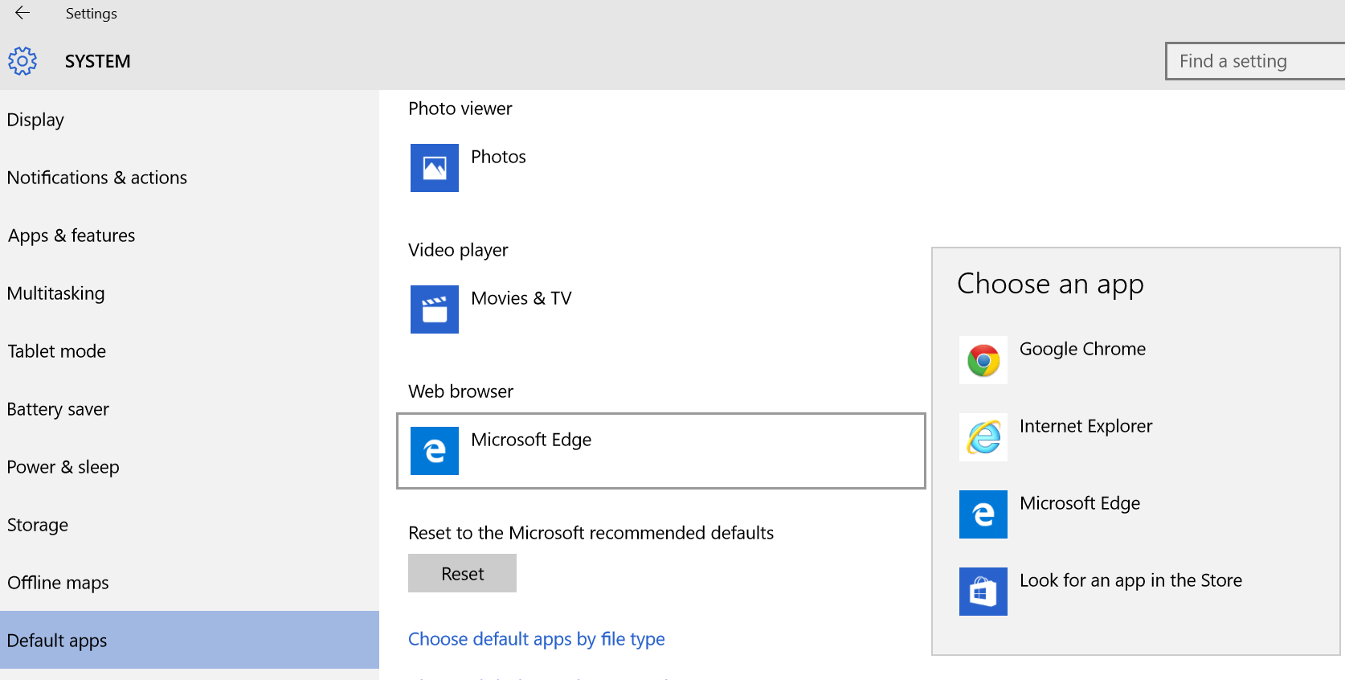Click the Movies & TV icon

coord(435,309)
